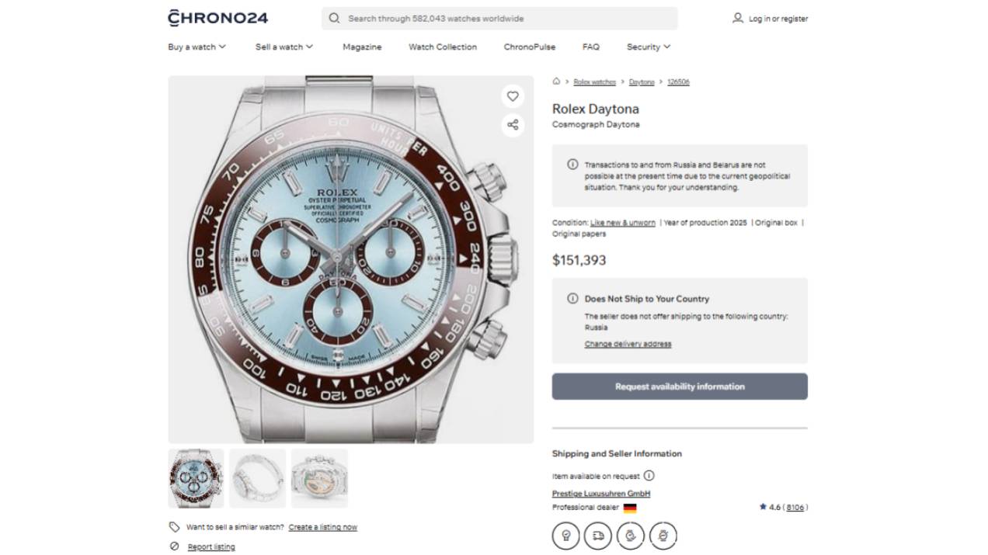Click the share icon on watch image
The image size is (988, 555).
tap(513, 125)
